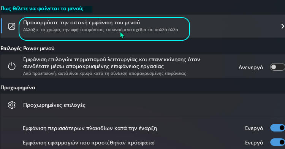285x149 pixels.
Task: Click the gear icon next to Προχωρημένες επιλογές
Action: coord(12,105)
